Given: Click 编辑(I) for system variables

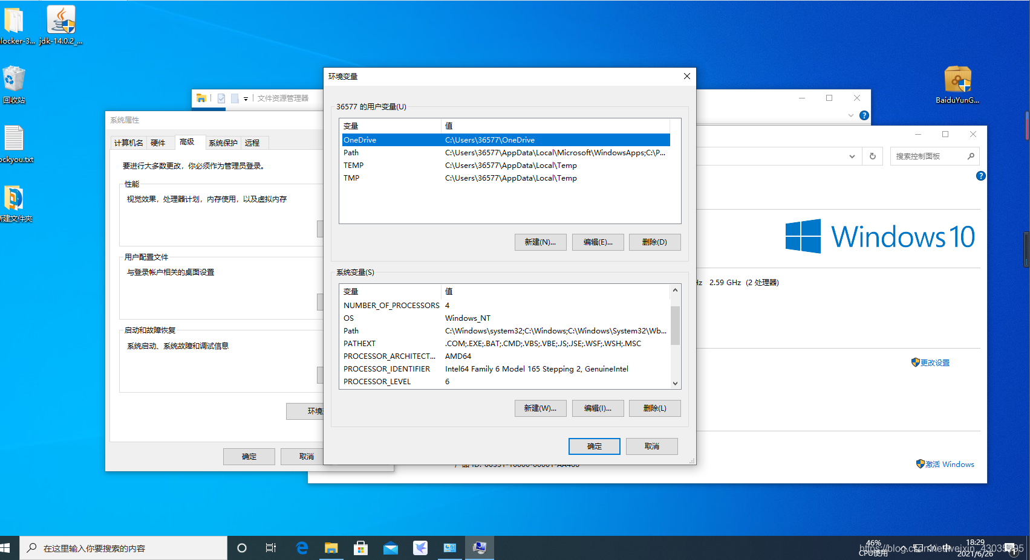Looking at the screenshot, I should (598, 408).
